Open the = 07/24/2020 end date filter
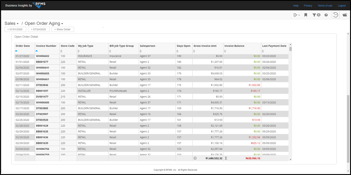 tap(38, 30)
